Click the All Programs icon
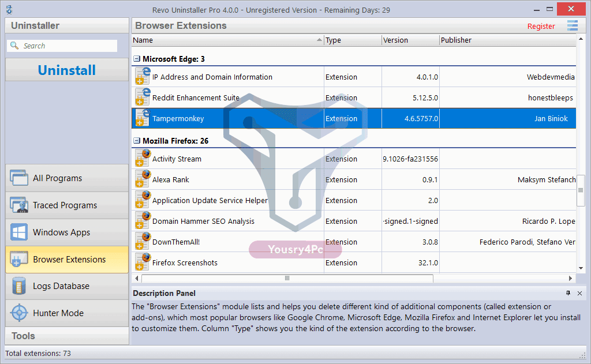 point(19,178)
